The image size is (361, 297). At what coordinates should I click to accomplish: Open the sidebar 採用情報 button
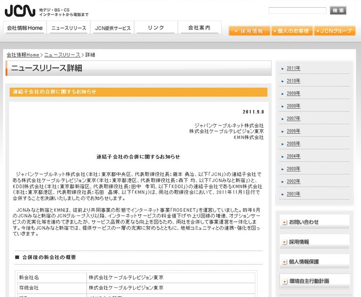click(315, 242)
